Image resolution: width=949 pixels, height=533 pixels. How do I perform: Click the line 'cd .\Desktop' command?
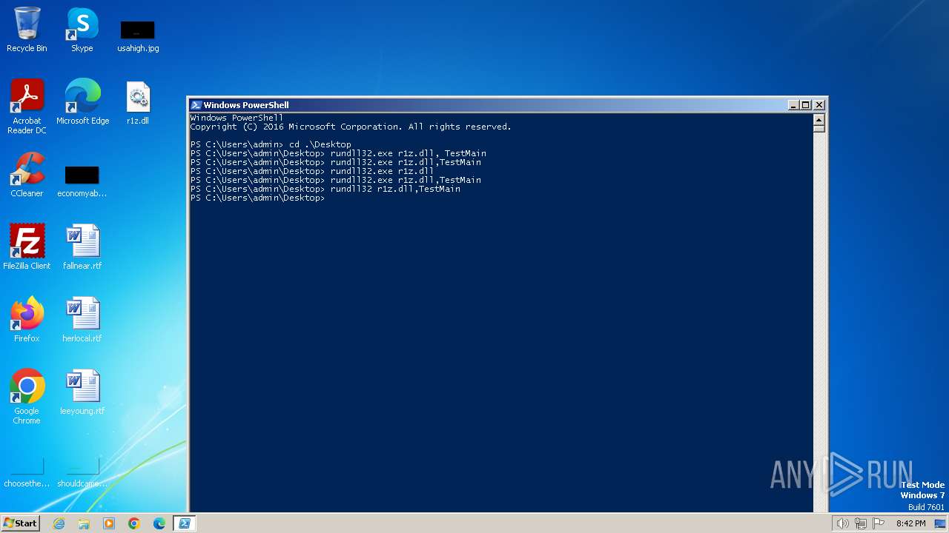point(320,144)
